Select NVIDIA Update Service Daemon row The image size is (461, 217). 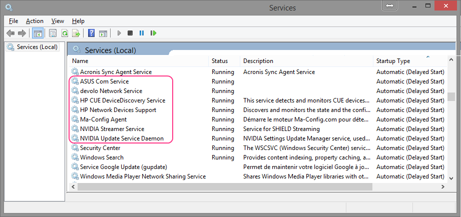[x=258, y=138]
